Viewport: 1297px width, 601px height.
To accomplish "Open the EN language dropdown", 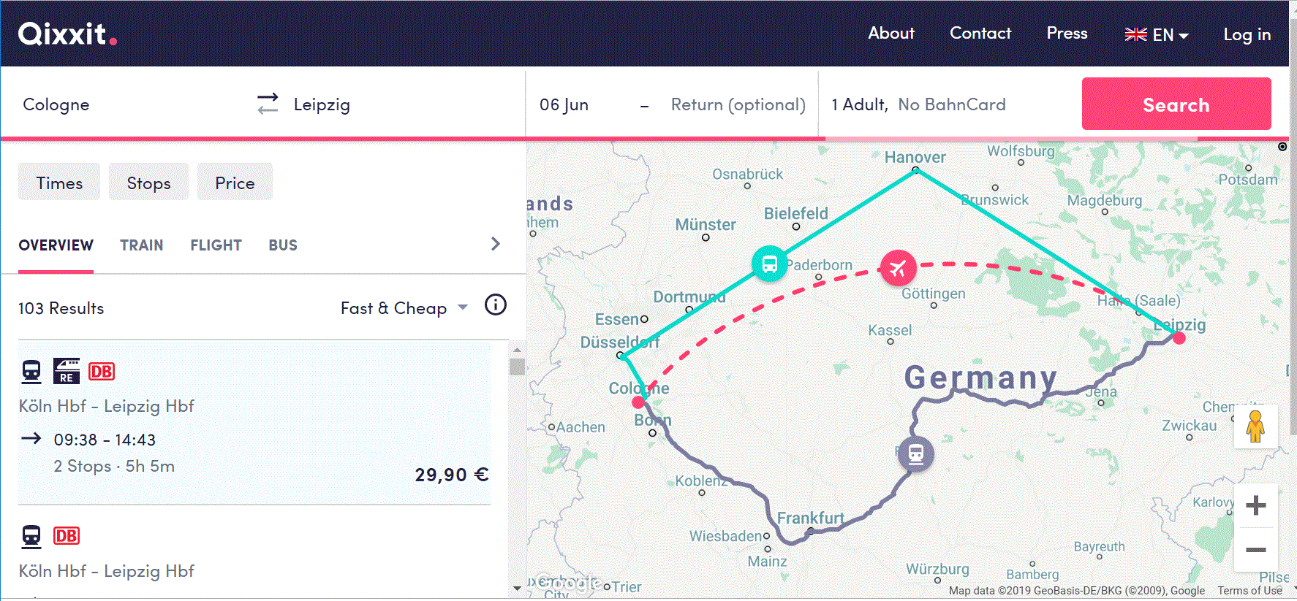I will click(x=1156, y=34).
